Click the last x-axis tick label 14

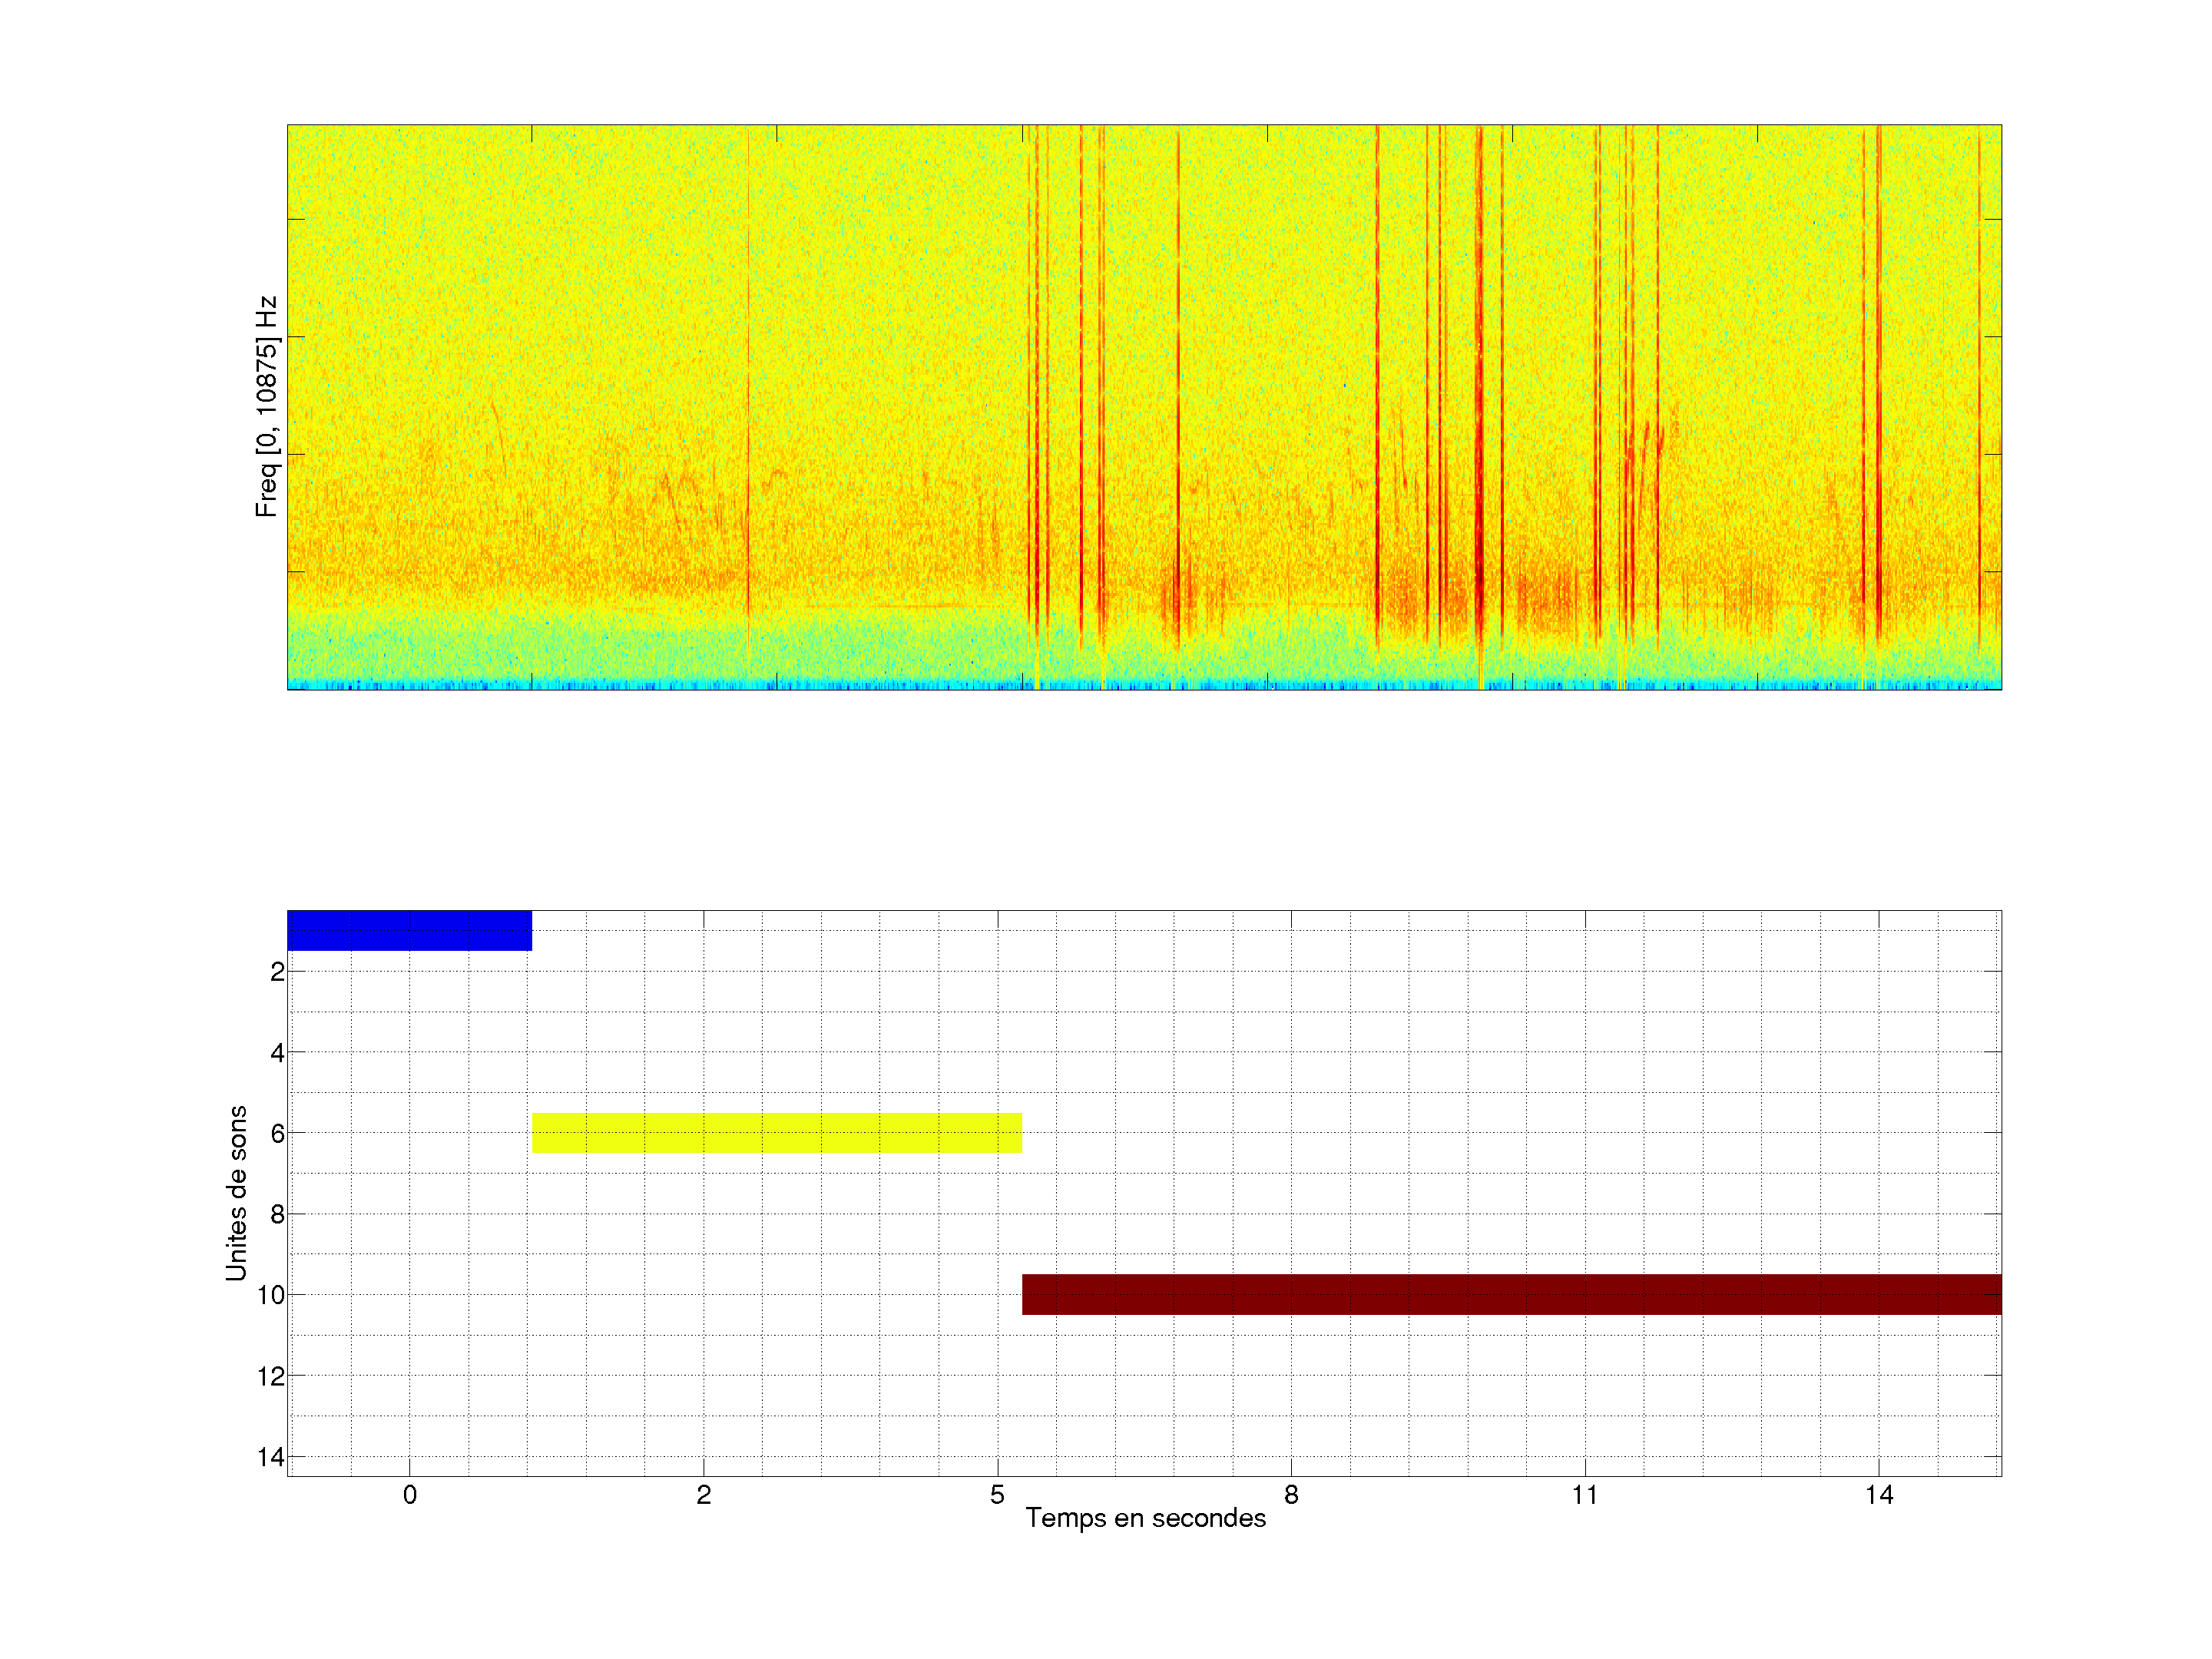1879,1495
